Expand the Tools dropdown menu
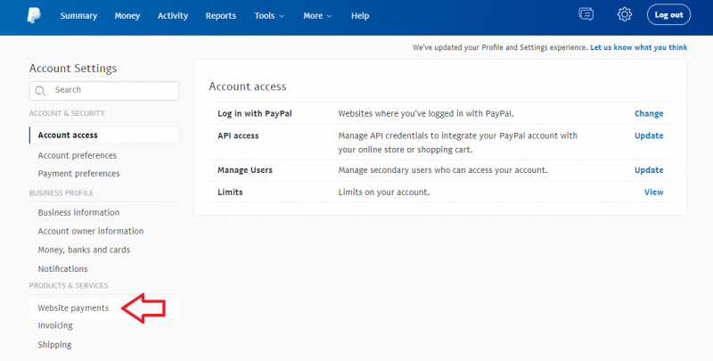Image resolution: width=713 pixels, height=361 pixels. click(x=269, y=16)
